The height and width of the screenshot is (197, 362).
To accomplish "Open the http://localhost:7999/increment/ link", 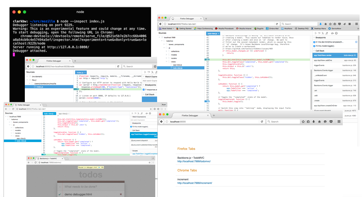I will point(195,183).
